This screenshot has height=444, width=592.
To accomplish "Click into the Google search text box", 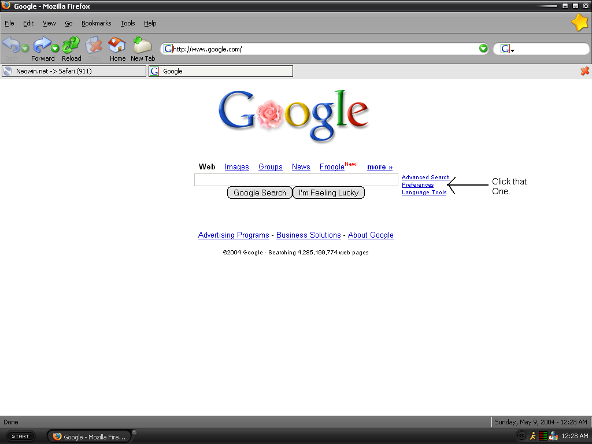I will [x=296, y=180].
